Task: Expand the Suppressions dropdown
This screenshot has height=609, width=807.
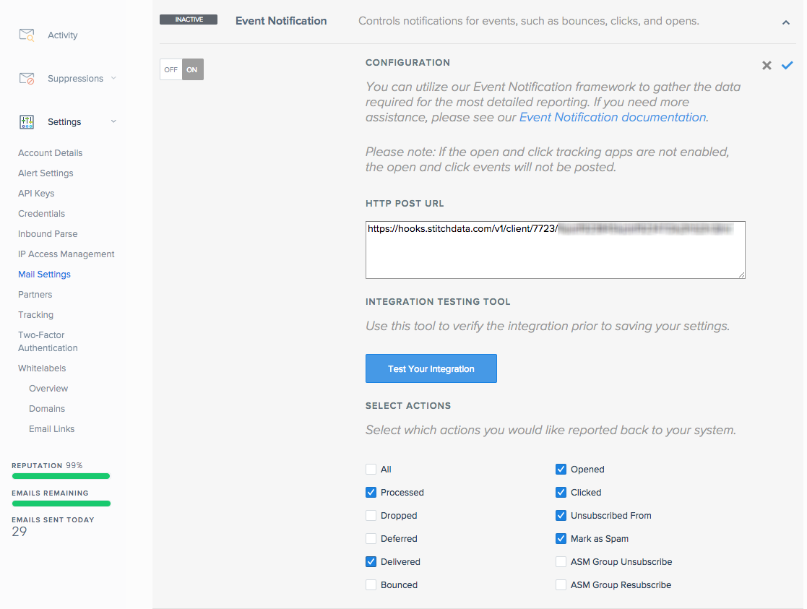Action: pyautogui.click(x=114, y=78)
